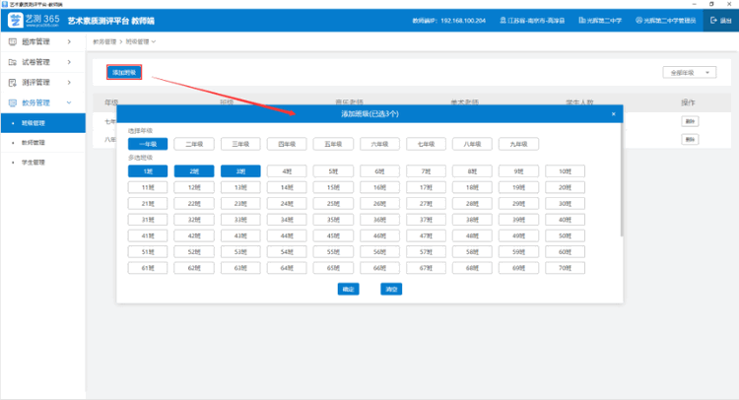Click the 试卷管理 folder icon

coord(12,62)
